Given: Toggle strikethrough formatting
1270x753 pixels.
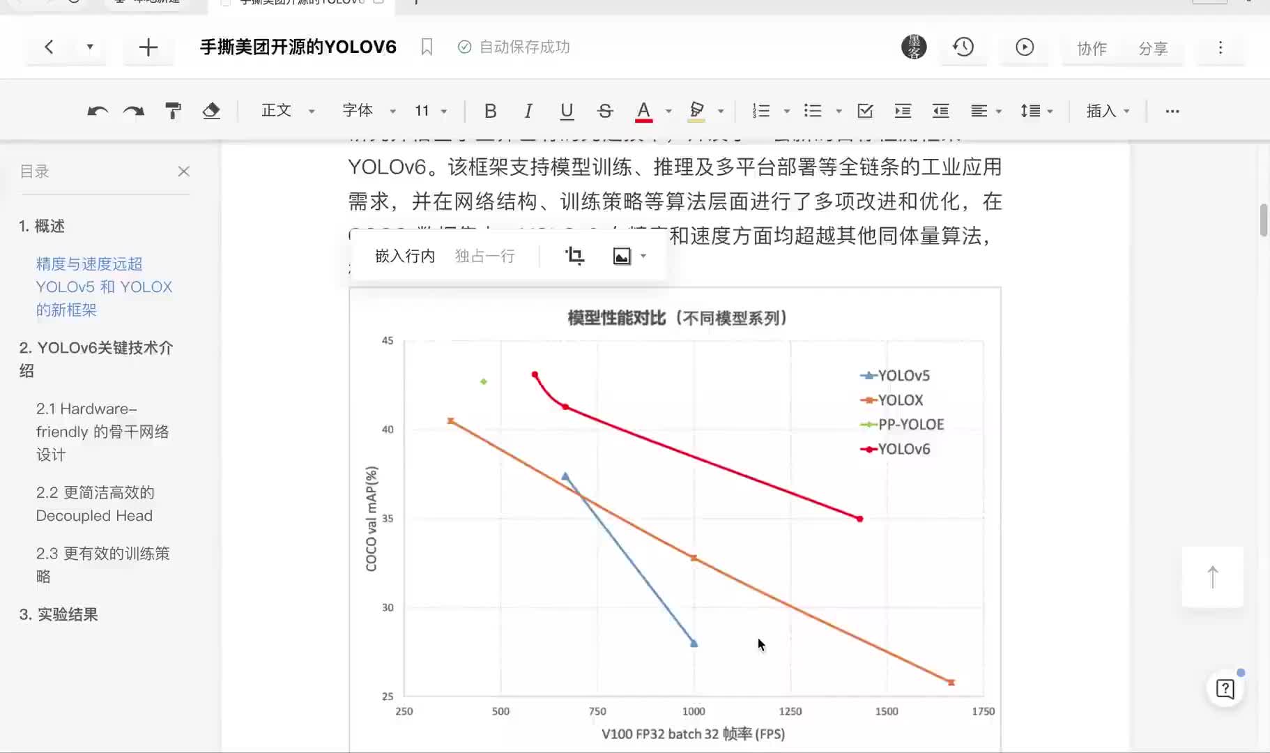Looking at the screenshot, I should click(605, 111).
